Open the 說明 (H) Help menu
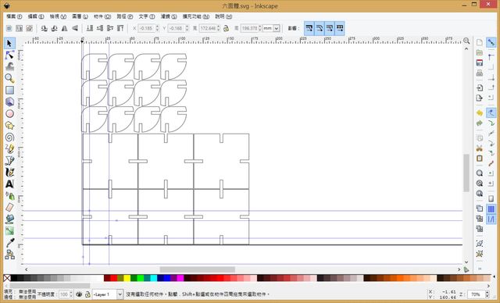 [223, 16]
